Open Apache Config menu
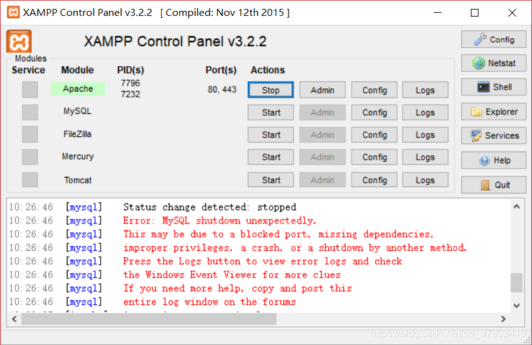The height and width of the screenshot is (345, 532). click(x=374, y=90)
